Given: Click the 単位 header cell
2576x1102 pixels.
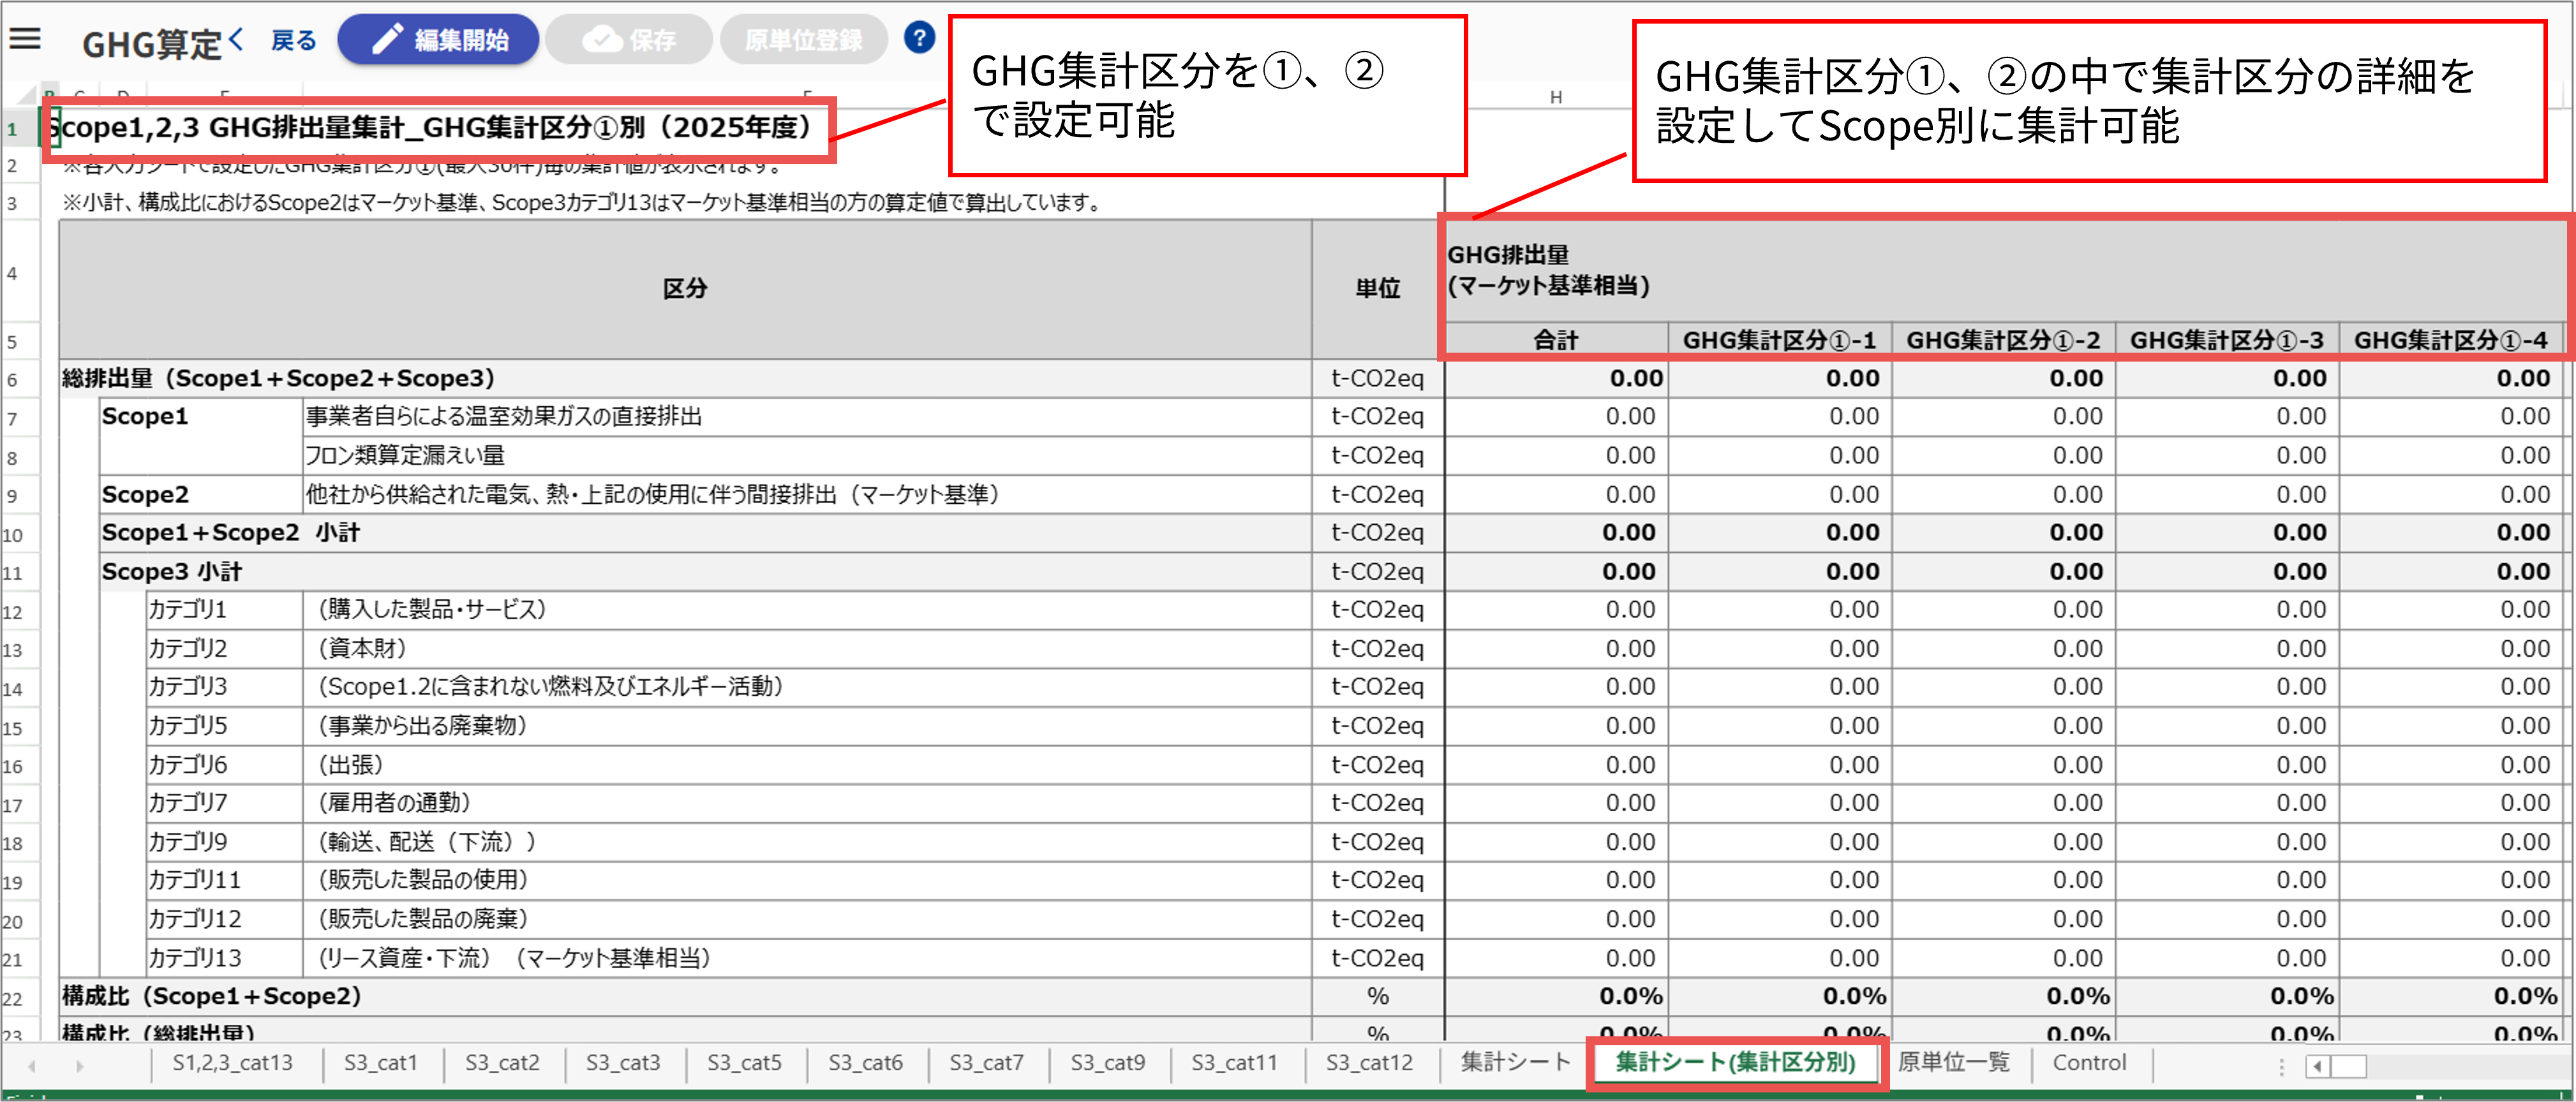Looking at the screenshot, I should (1377, 290).
